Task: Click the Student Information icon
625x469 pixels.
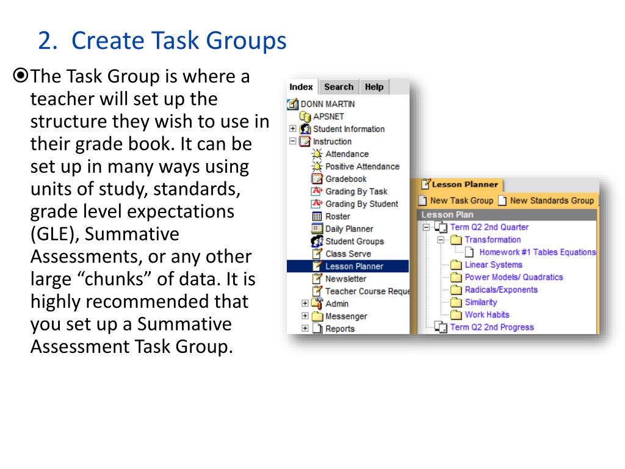Action: pos(305,129)
